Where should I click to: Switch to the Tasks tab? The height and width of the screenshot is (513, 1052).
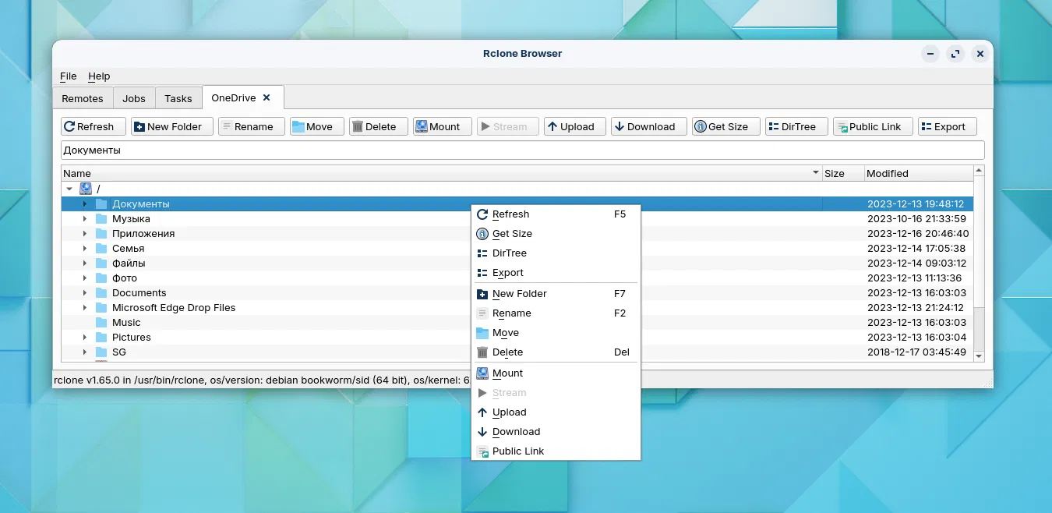click(178, 98)
